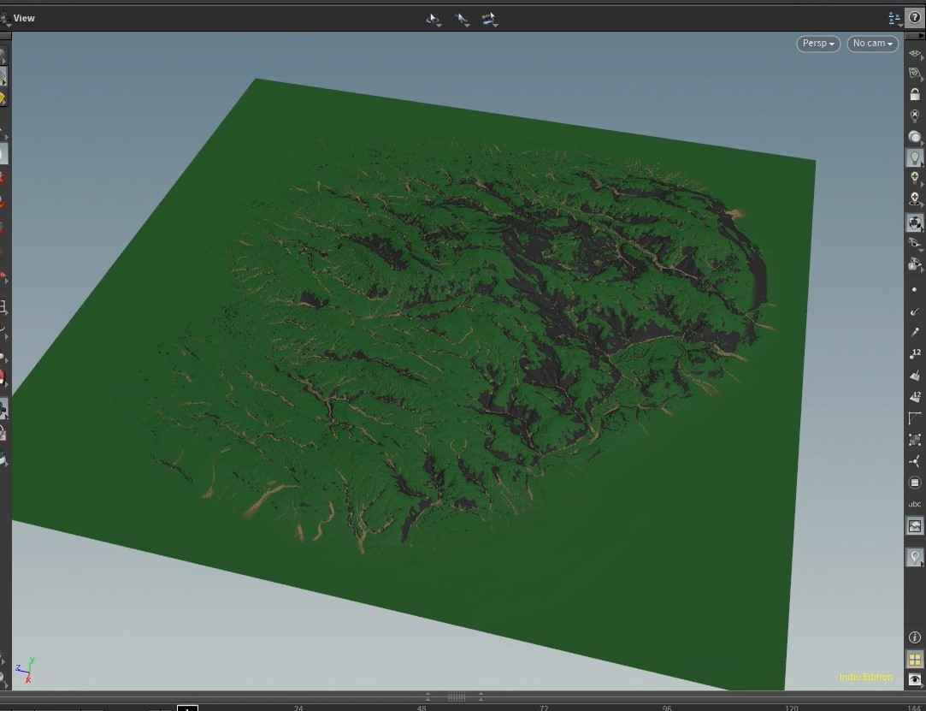
Task: Open the visualization map pin marker menu
Action: coord(915,557)
